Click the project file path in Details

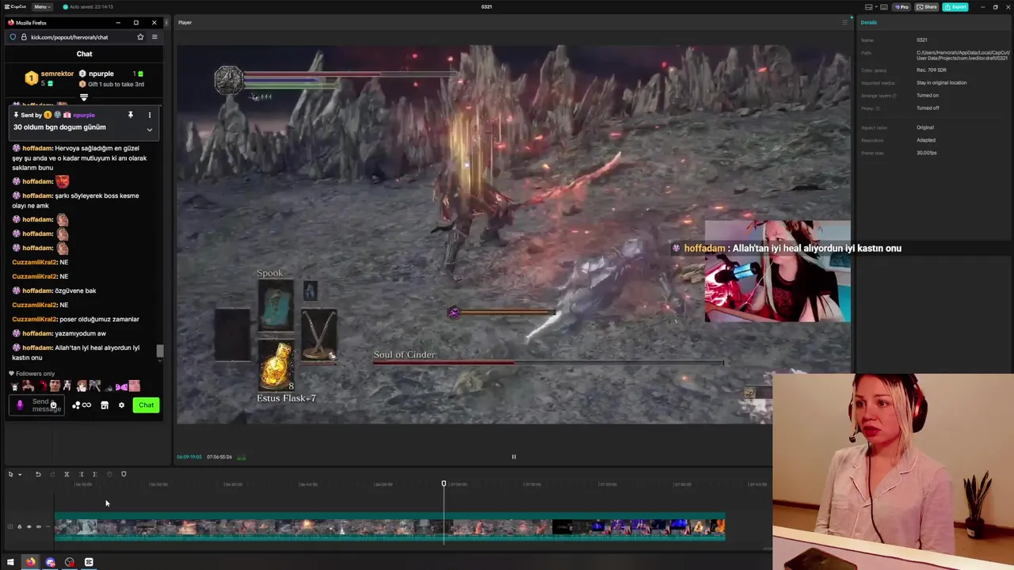pos(963,55)
